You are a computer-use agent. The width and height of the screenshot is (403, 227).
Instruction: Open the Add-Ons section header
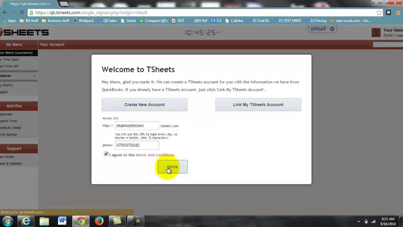coord(14,106)
